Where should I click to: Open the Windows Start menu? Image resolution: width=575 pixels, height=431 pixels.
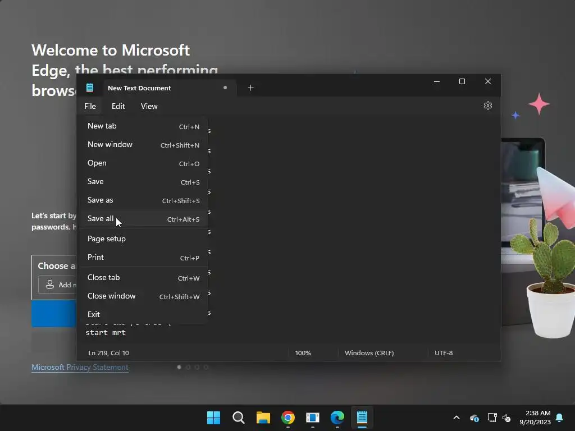click(x=213, y=418)
